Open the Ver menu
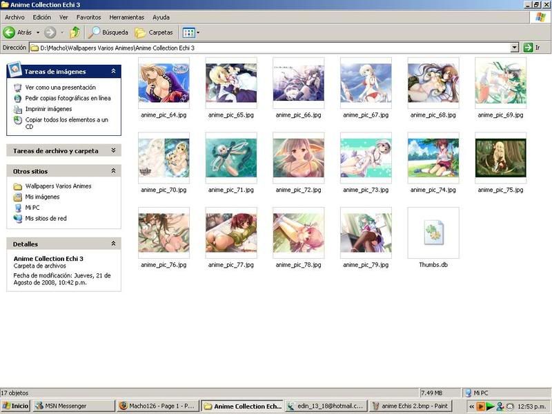 click(63, 17)
